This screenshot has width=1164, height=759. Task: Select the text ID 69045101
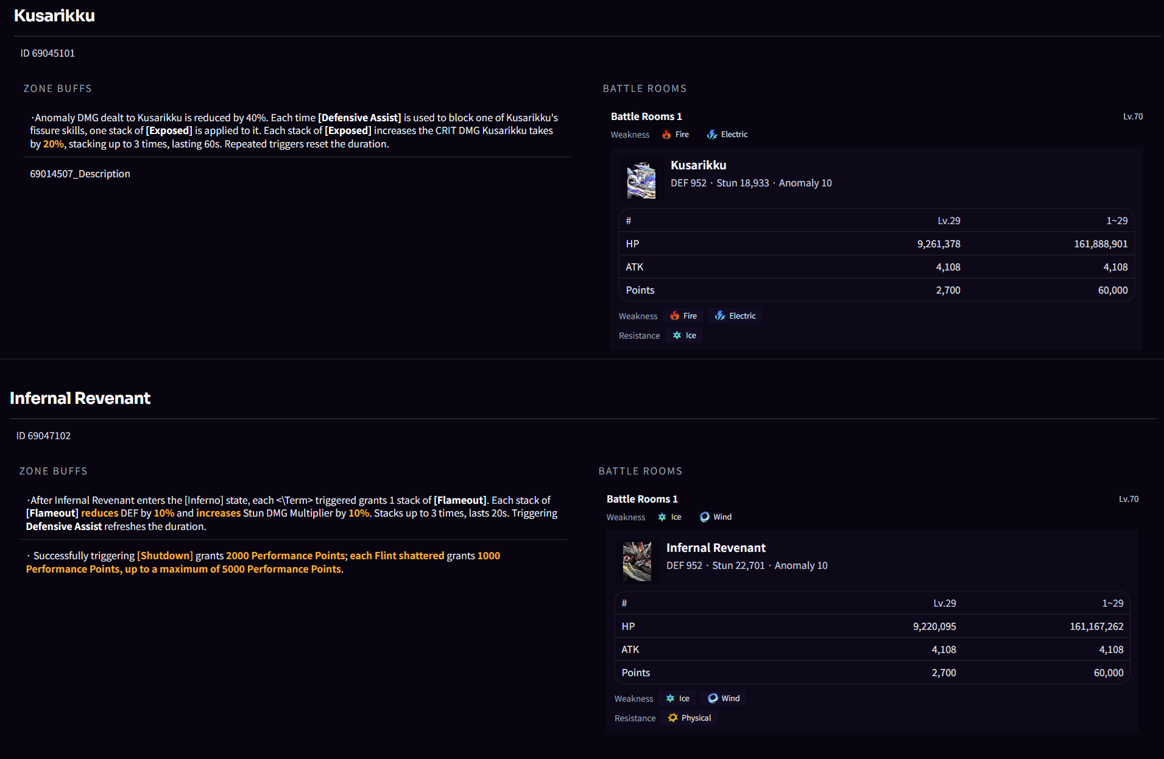(x=48, y=54)
